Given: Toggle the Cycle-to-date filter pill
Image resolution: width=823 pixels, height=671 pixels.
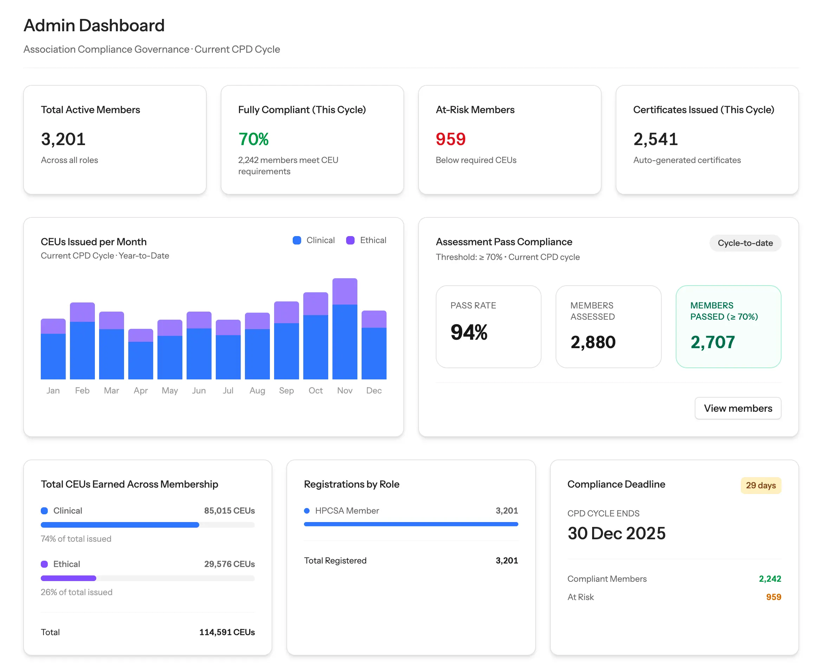Looking at the screenshot, I should click(745, 243).
